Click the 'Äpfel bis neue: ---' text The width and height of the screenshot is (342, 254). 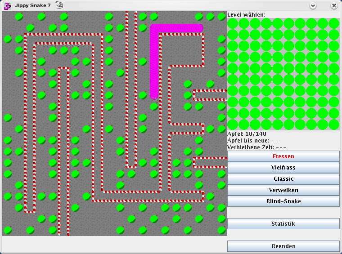pos(254,141)
